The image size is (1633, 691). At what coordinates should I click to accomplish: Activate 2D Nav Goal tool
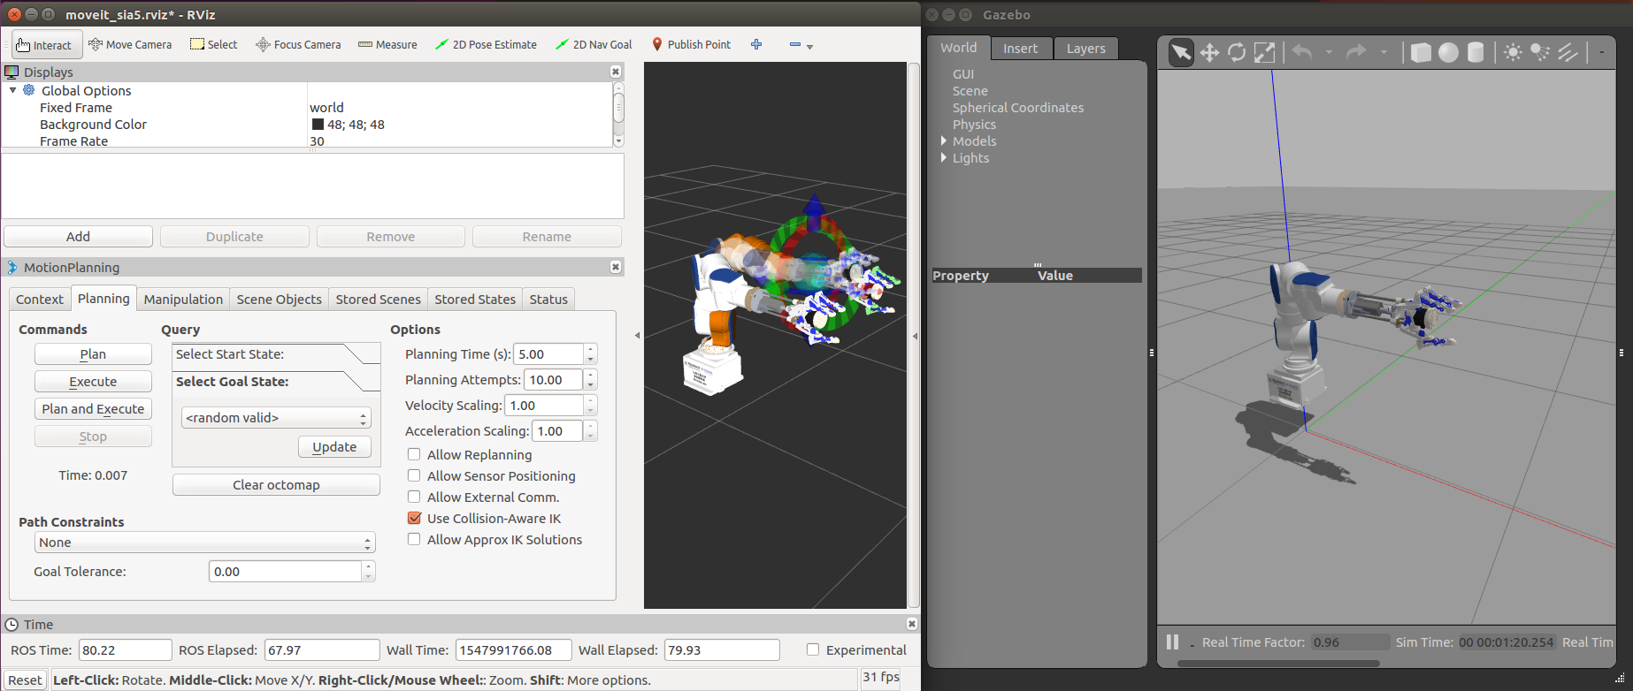coord(593,45)
